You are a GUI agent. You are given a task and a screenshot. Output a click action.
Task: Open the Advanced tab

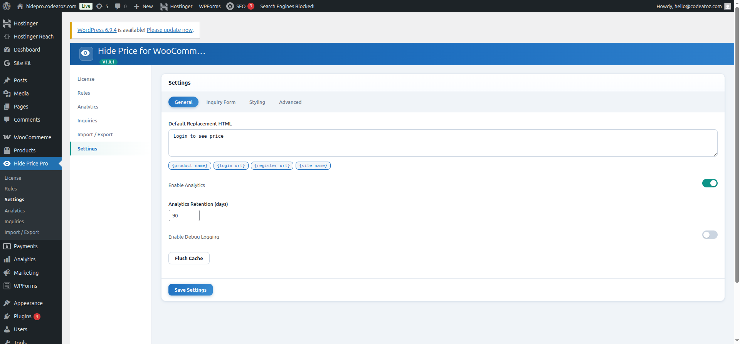(290, 102)
